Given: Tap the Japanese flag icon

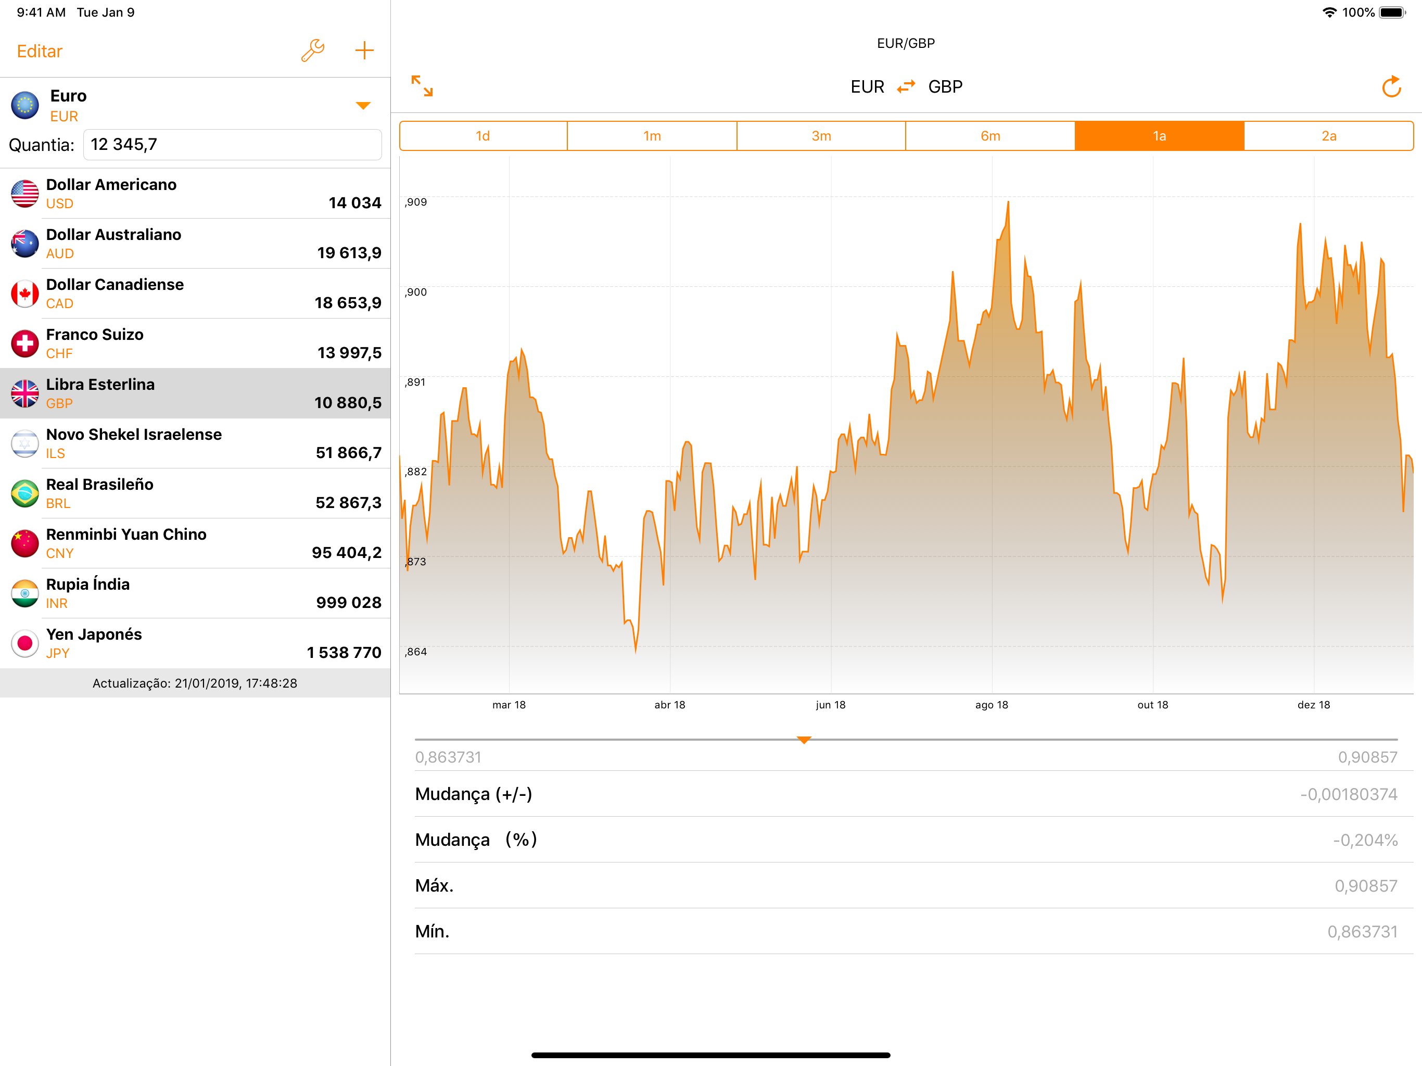Looking at the screenshot, I should [x=25, y=643].
